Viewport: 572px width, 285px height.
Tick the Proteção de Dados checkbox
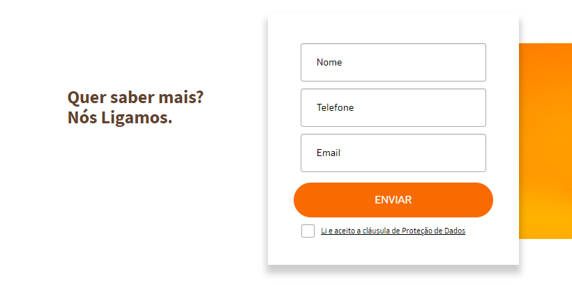tap(308, 231)
